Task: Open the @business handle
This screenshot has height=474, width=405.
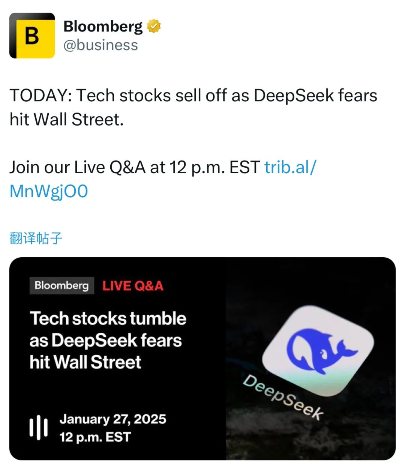Action: click(x=100, y=45)
